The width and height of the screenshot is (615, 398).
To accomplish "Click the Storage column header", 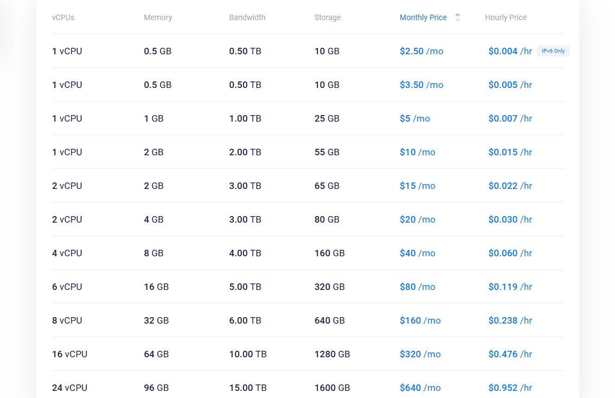I will (328, 17).
